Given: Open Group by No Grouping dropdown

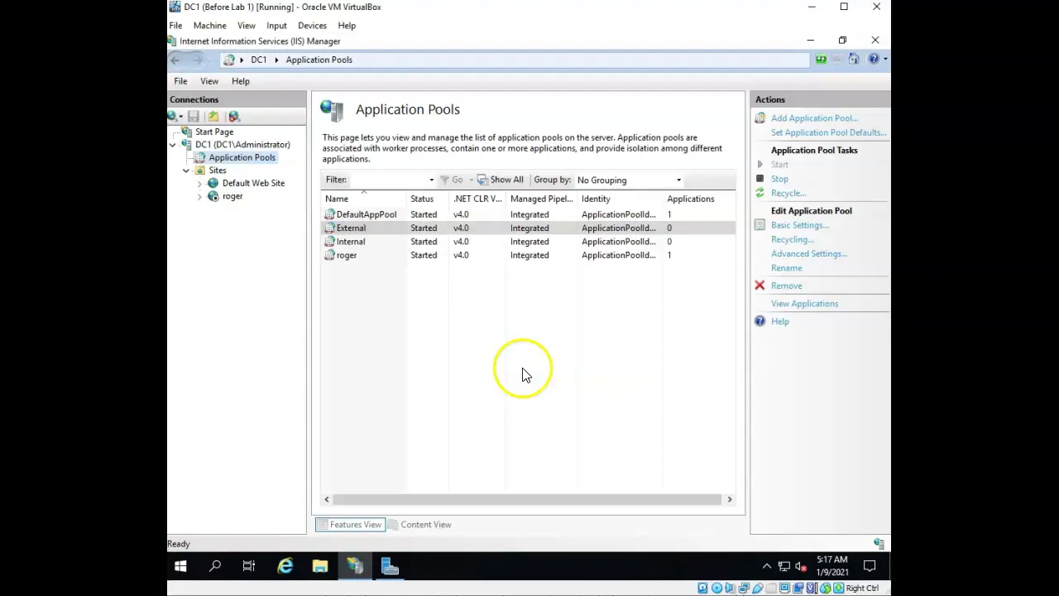Looking at the screenshot, I should pos(628,180).
